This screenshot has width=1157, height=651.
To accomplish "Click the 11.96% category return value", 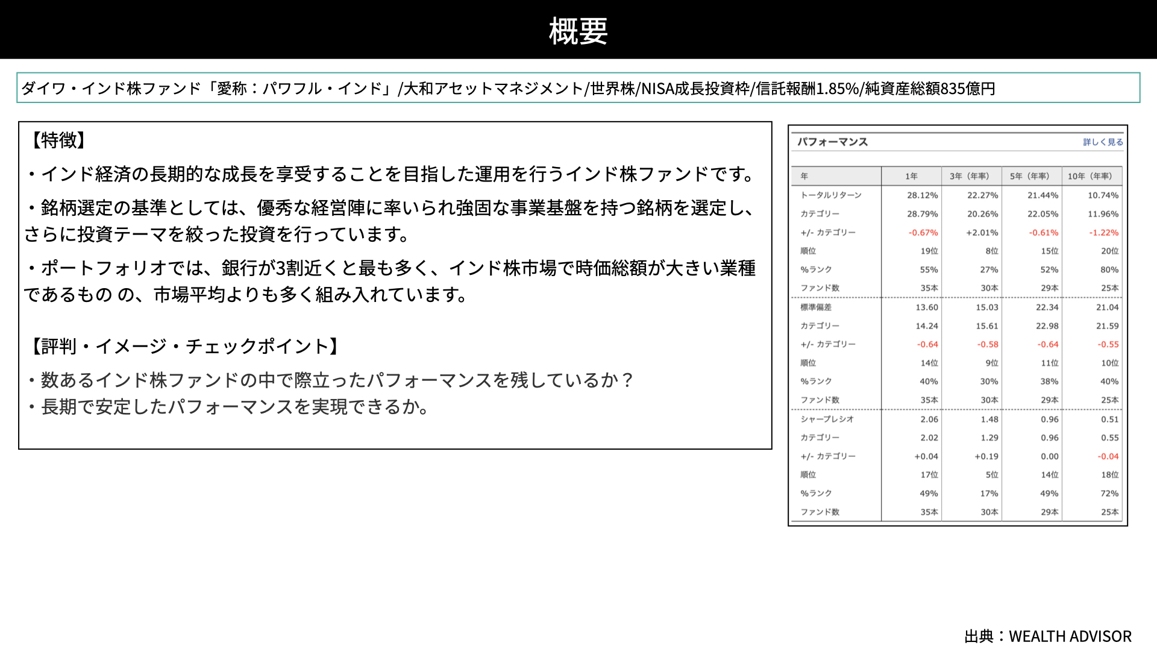I will (1103, 214).
